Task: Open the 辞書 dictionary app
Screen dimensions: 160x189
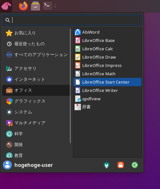Action: point(107,107)
